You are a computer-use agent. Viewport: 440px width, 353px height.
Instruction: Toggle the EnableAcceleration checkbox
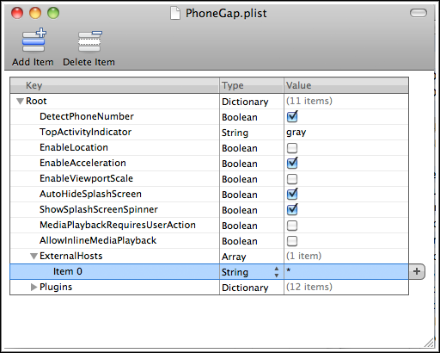pos(292,163)
